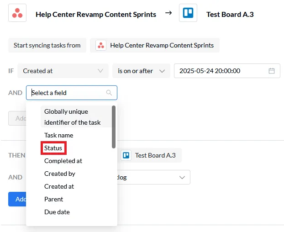The width and height of the screenshot is (284, 232).
Task: Expand the list dropdown ending in 'log'
Action: 153,177
